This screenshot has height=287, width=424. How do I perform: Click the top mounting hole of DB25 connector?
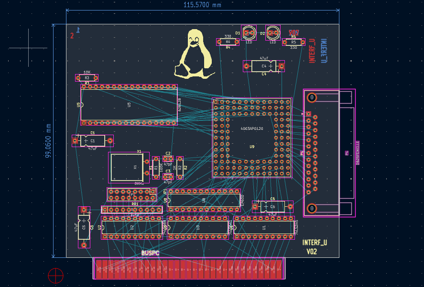point(312,97)
